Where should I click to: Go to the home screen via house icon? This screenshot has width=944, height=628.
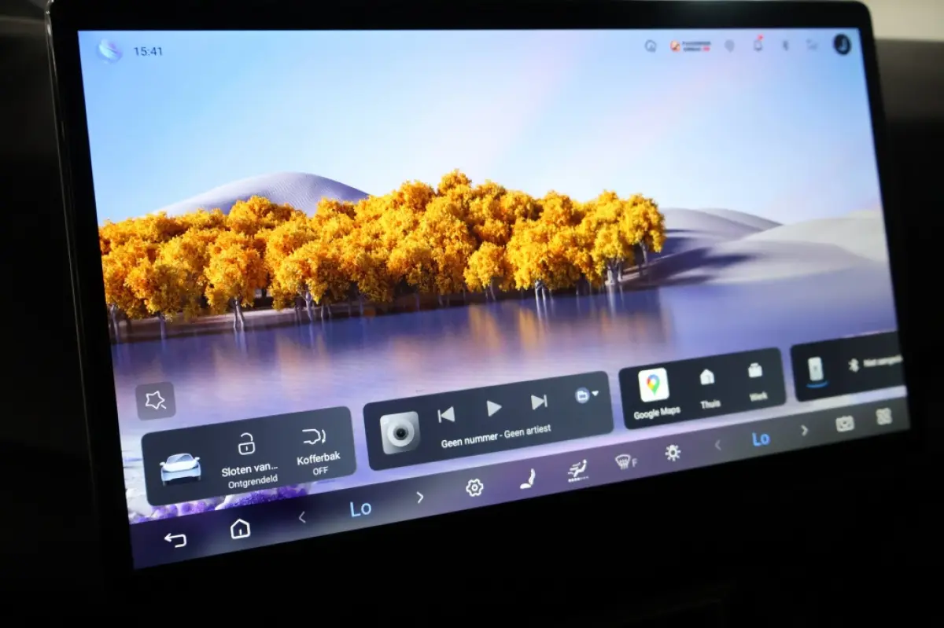240,529
